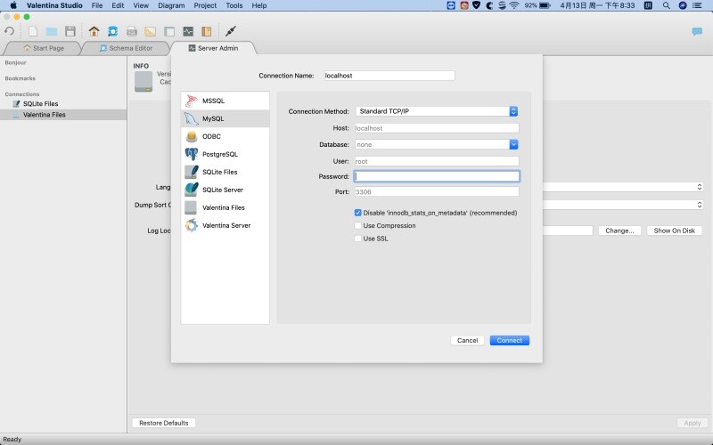Click the Server Admin monitor toolbar icon
The image size is (713, 445).
188,31
